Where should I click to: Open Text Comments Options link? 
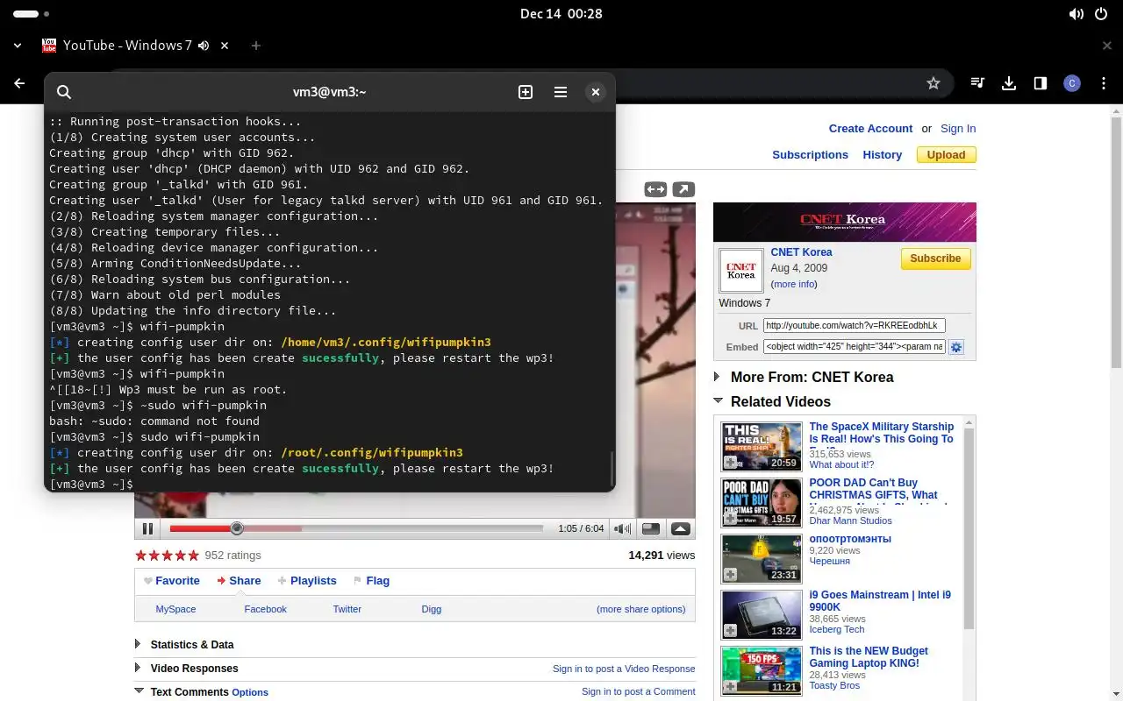(250, 692)
